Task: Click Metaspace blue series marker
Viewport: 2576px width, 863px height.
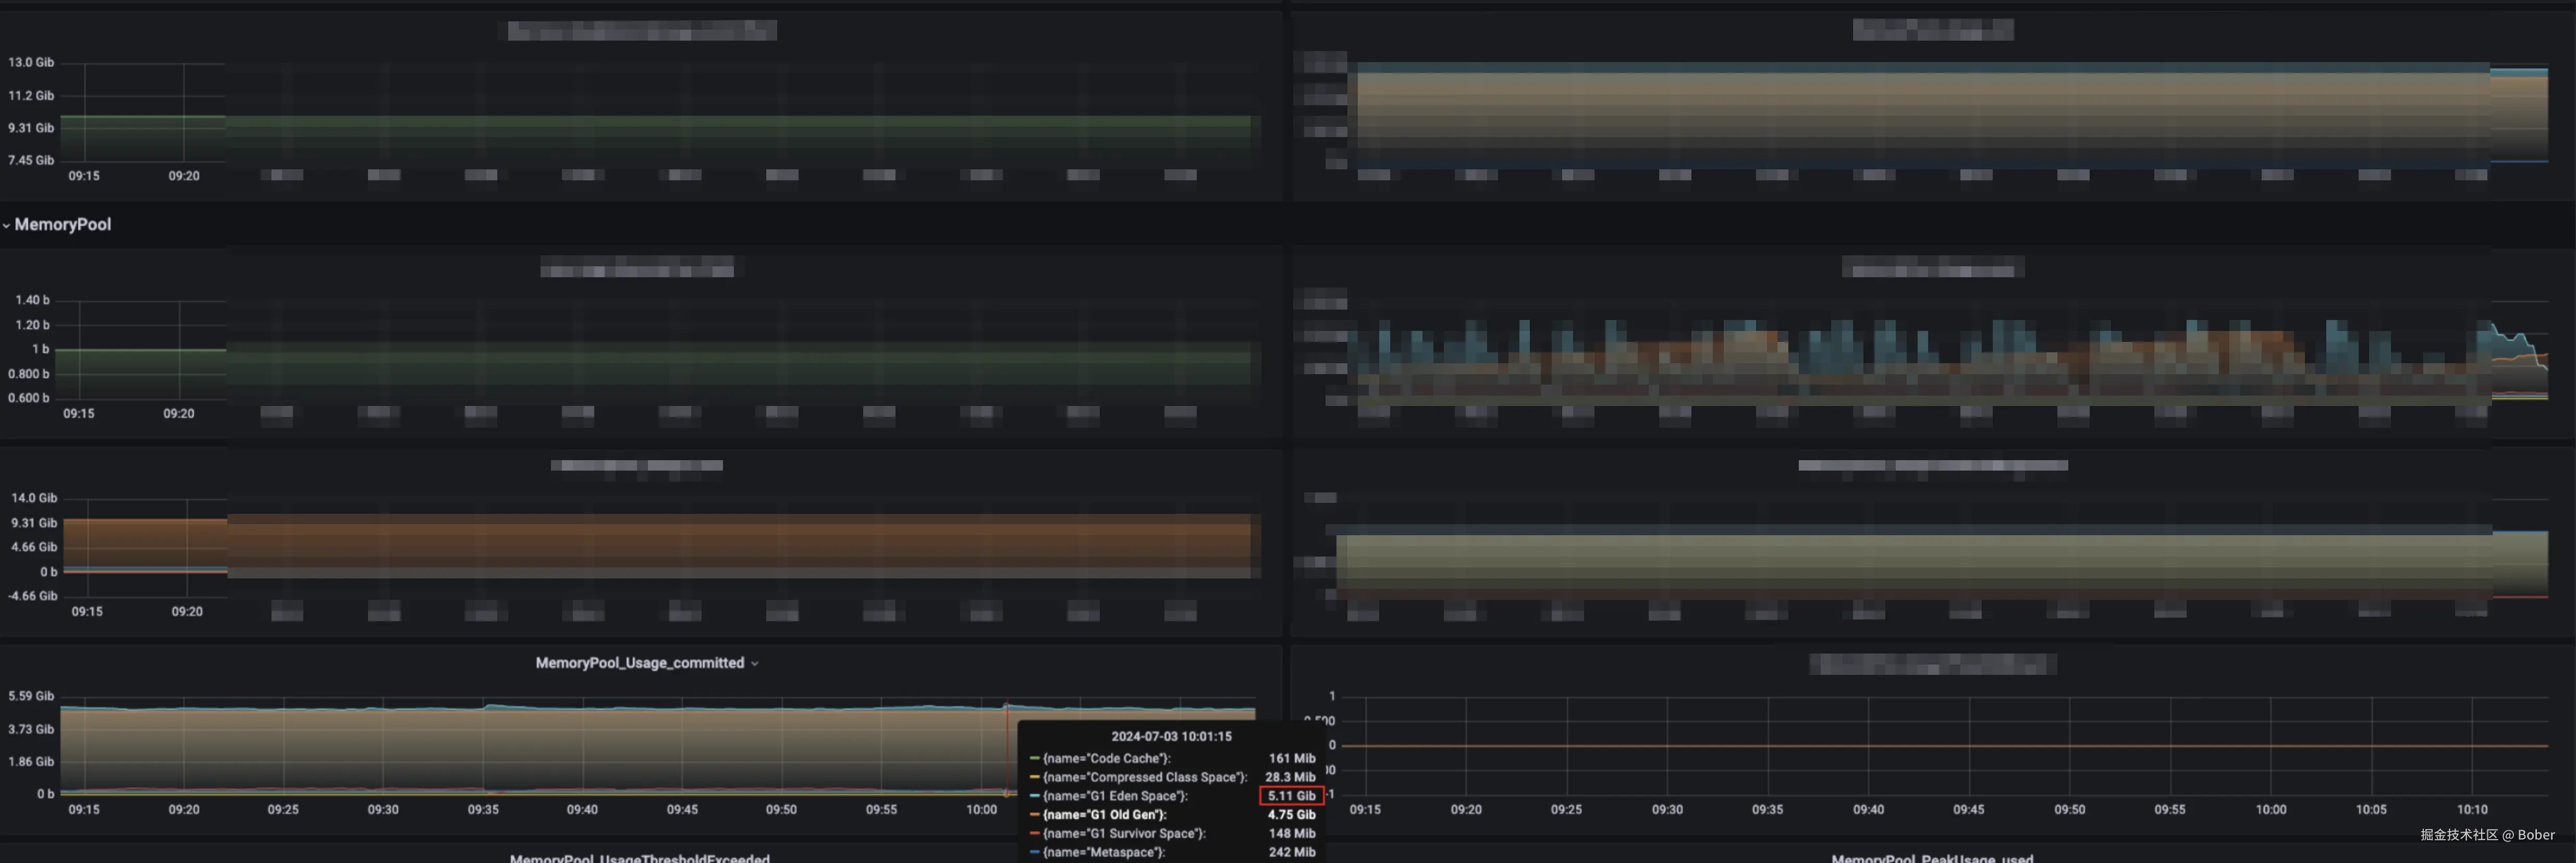Action: pyautogui.click(x=1034, y=852)
